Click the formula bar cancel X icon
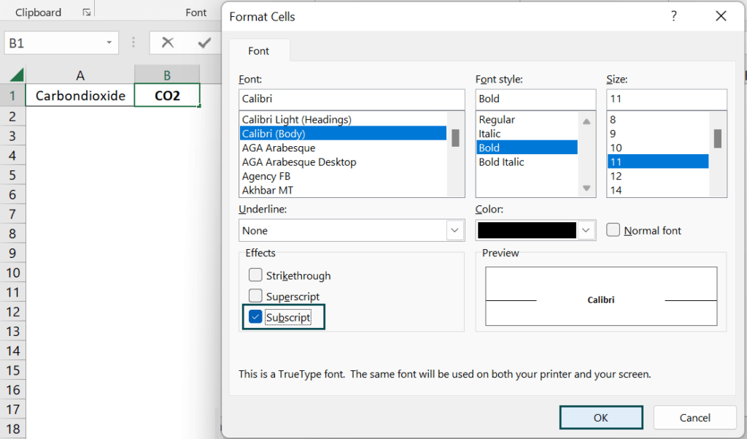 [x=168, y=43]
